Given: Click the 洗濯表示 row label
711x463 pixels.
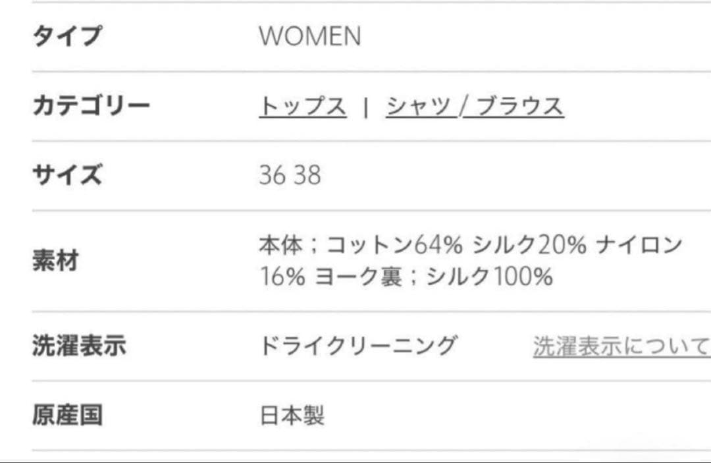Looking at the screenshot, I should [x=79, y=346].
